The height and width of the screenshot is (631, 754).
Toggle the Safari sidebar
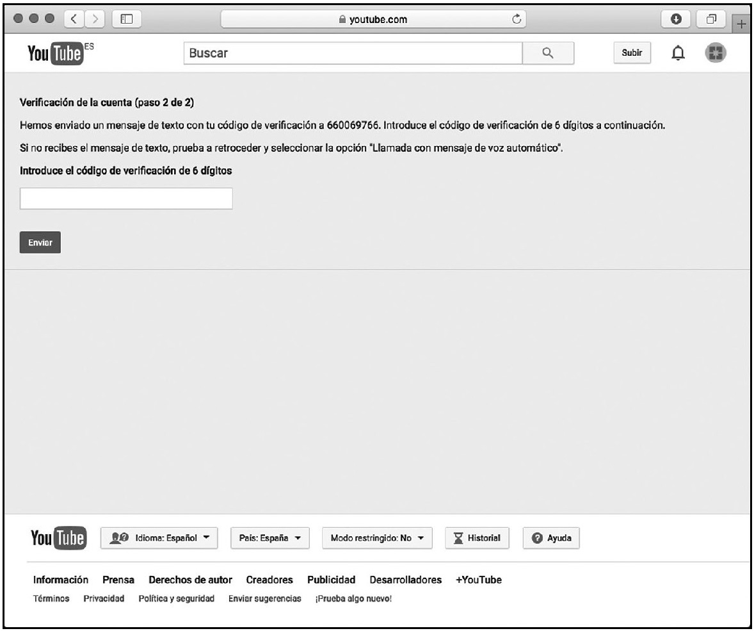tap(126, 19)
